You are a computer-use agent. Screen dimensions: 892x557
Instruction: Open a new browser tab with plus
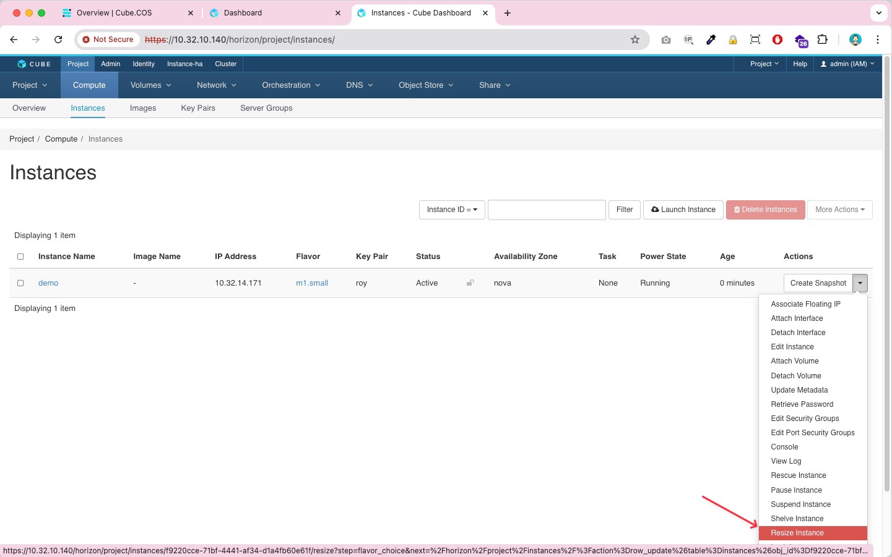pos(508,13)
